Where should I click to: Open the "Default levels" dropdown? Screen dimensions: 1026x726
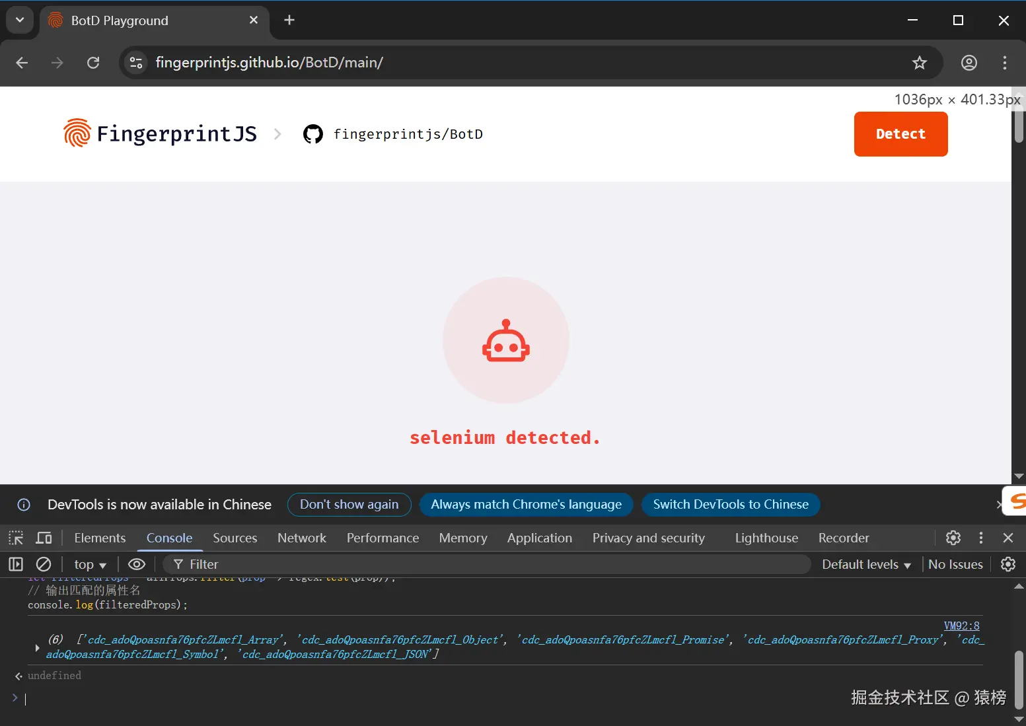pos(865,564)
